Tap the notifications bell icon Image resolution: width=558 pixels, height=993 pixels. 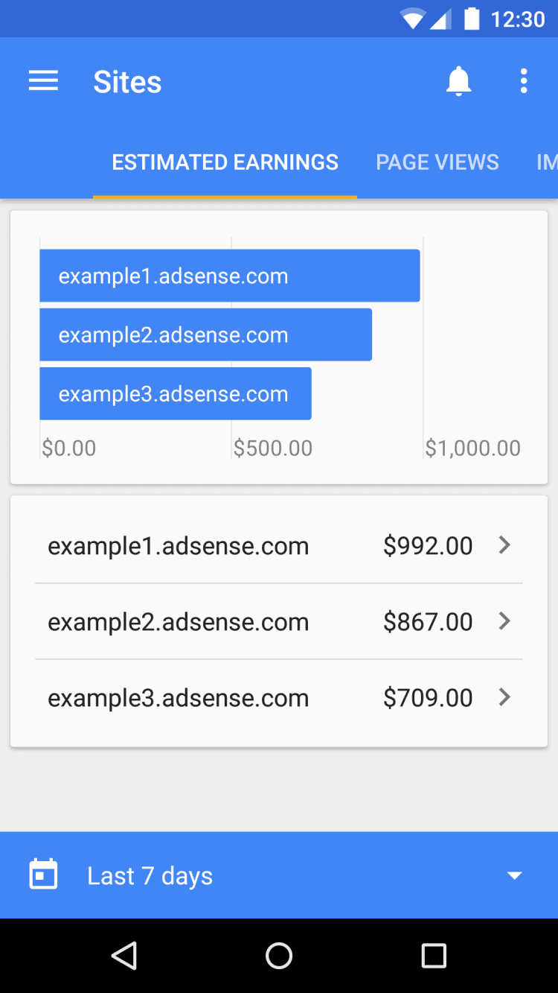tap(458, 81)
